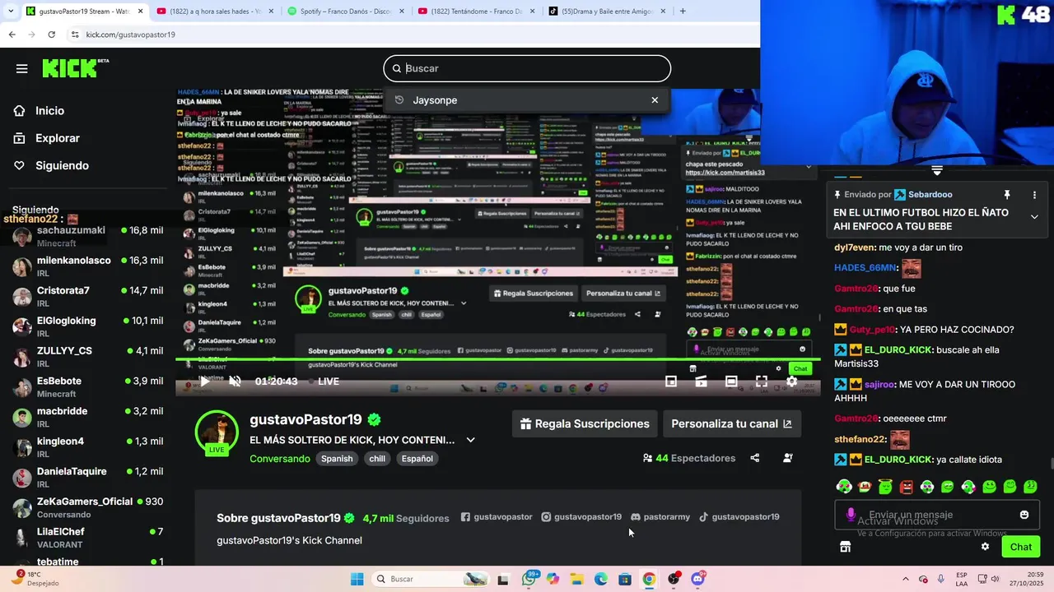Go to Explorar in sidebar
The height and width of the screenshot is (592, 1054).
click(47, 138)
